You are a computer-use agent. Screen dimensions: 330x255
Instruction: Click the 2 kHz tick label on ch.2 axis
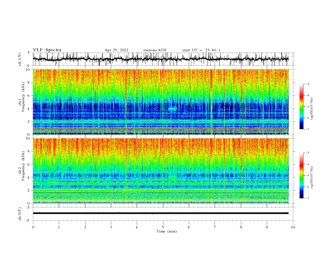[29, 190]
